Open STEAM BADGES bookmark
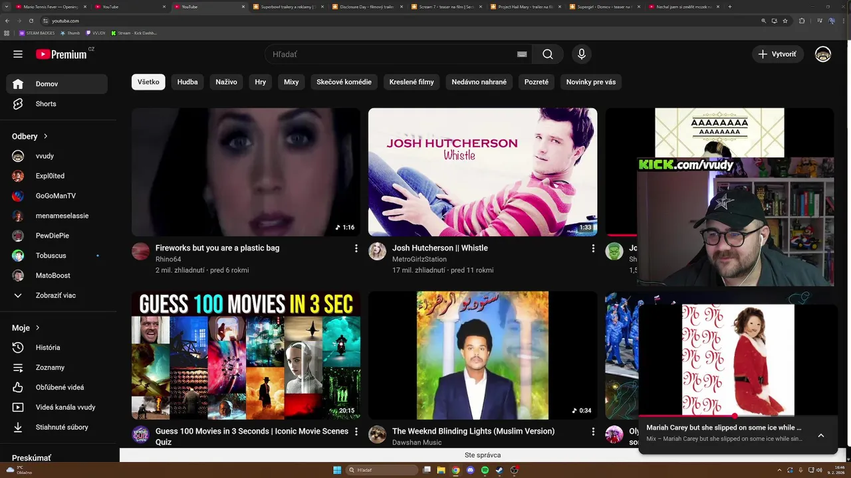Viewport: 851px width, 478px height. point(37,33)
